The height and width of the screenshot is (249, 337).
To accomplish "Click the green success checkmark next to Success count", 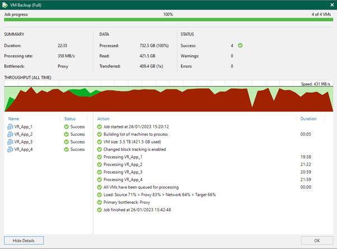I will [240, 45].
